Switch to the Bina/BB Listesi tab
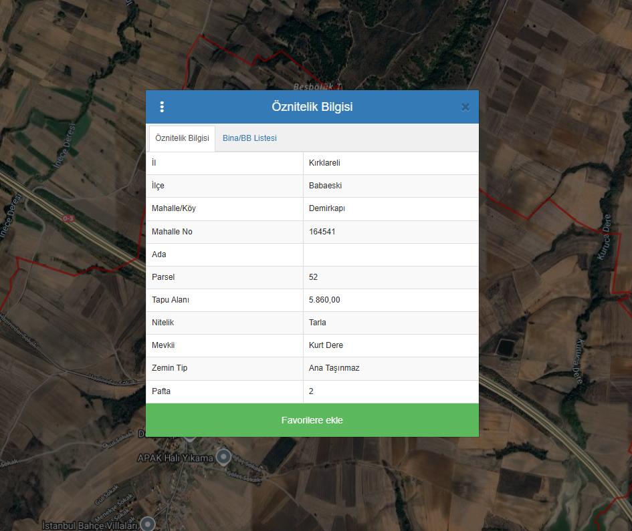 coord(249,138)
